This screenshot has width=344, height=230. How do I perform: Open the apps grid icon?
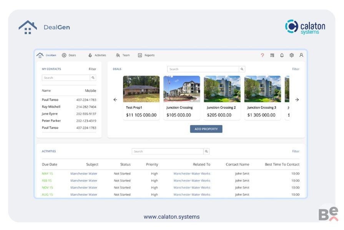pos(272,55)
